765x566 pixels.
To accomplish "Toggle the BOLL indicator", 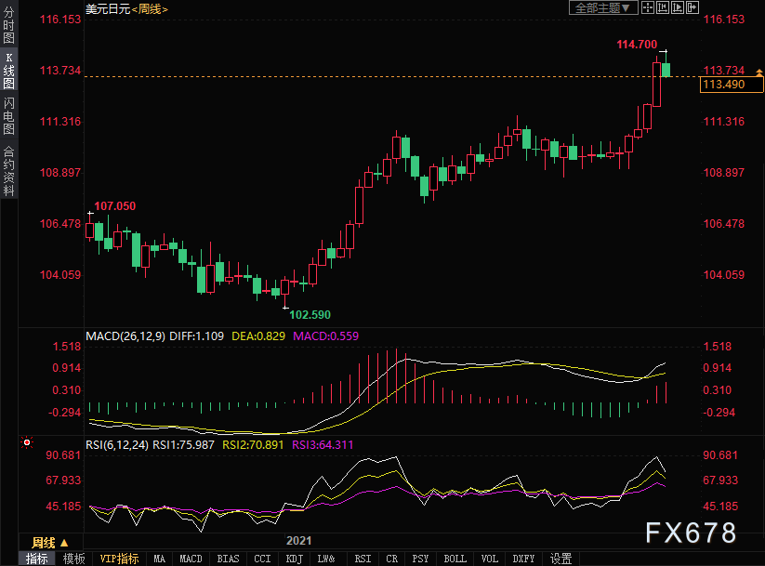I will click(455, 559).
